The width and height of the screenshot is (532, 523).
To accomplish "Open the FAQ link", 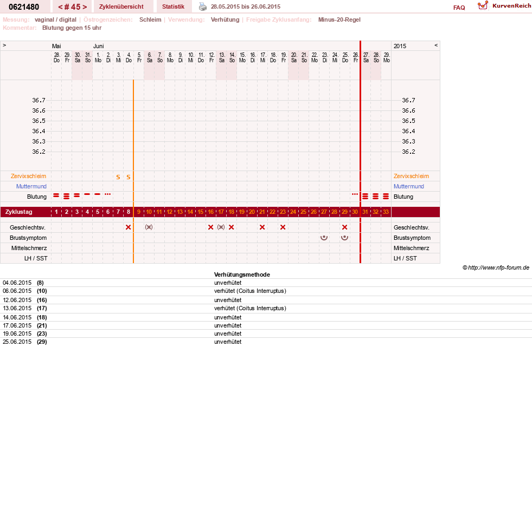I will tap(459, 8).
